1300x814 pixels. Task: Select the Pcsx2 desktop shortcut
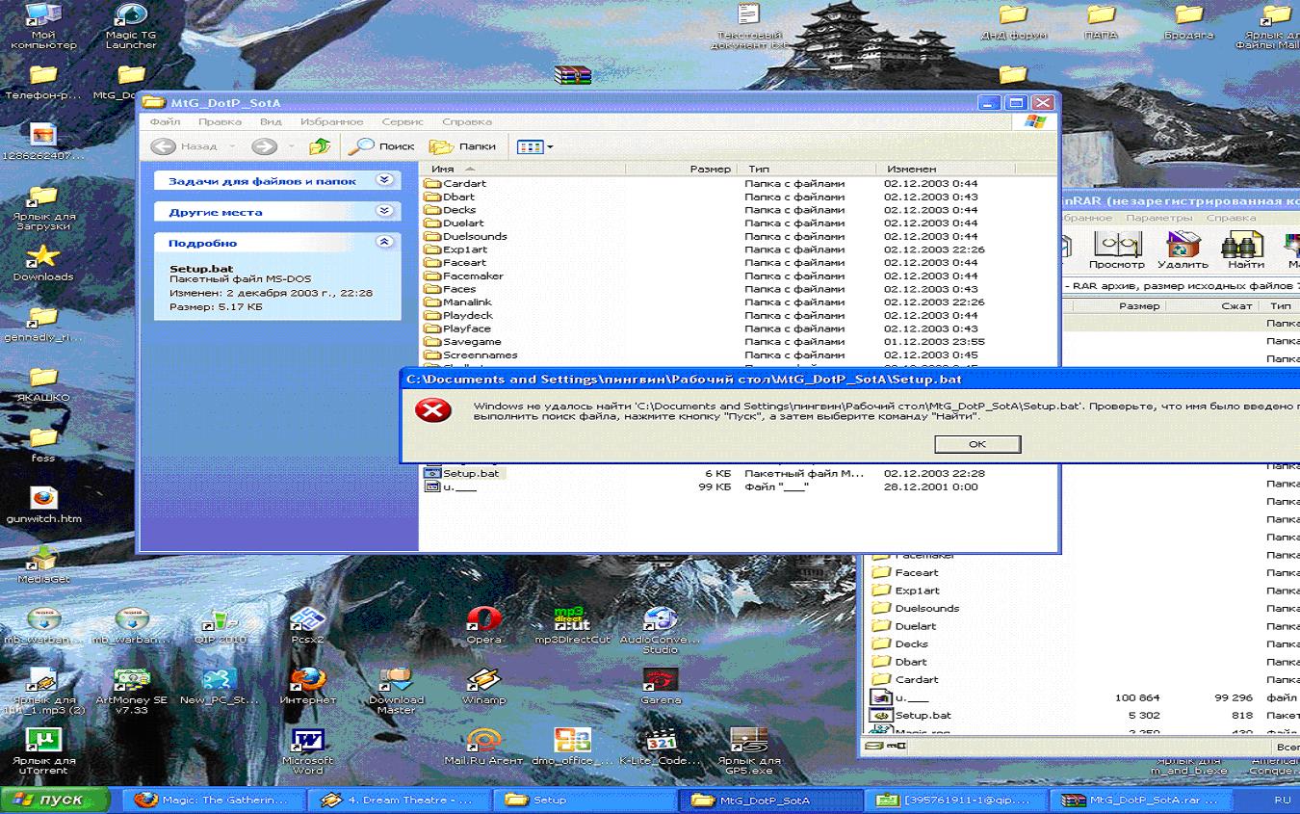(x=308, y=625)
